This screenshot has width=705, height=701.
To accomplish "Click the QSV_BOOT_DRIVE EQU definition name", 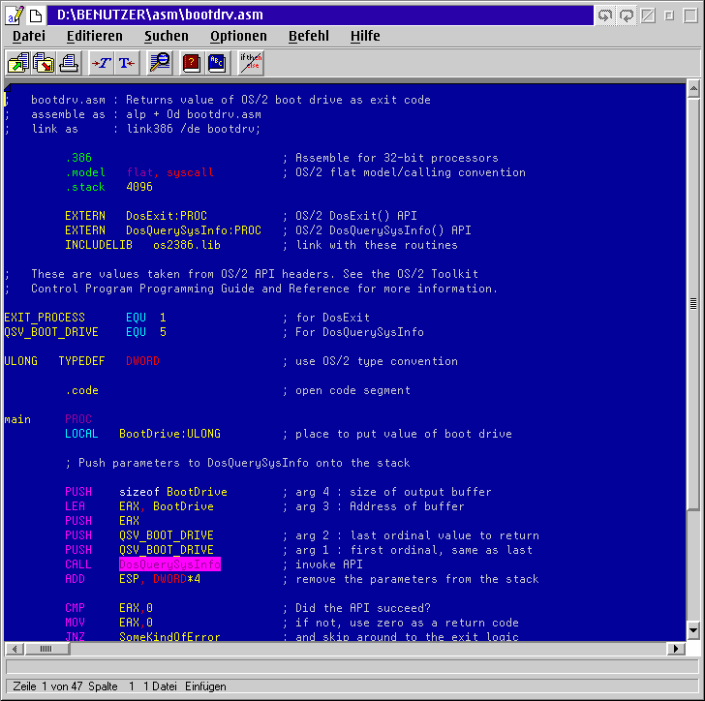I will pyautogui.click(x=51, y=332).
